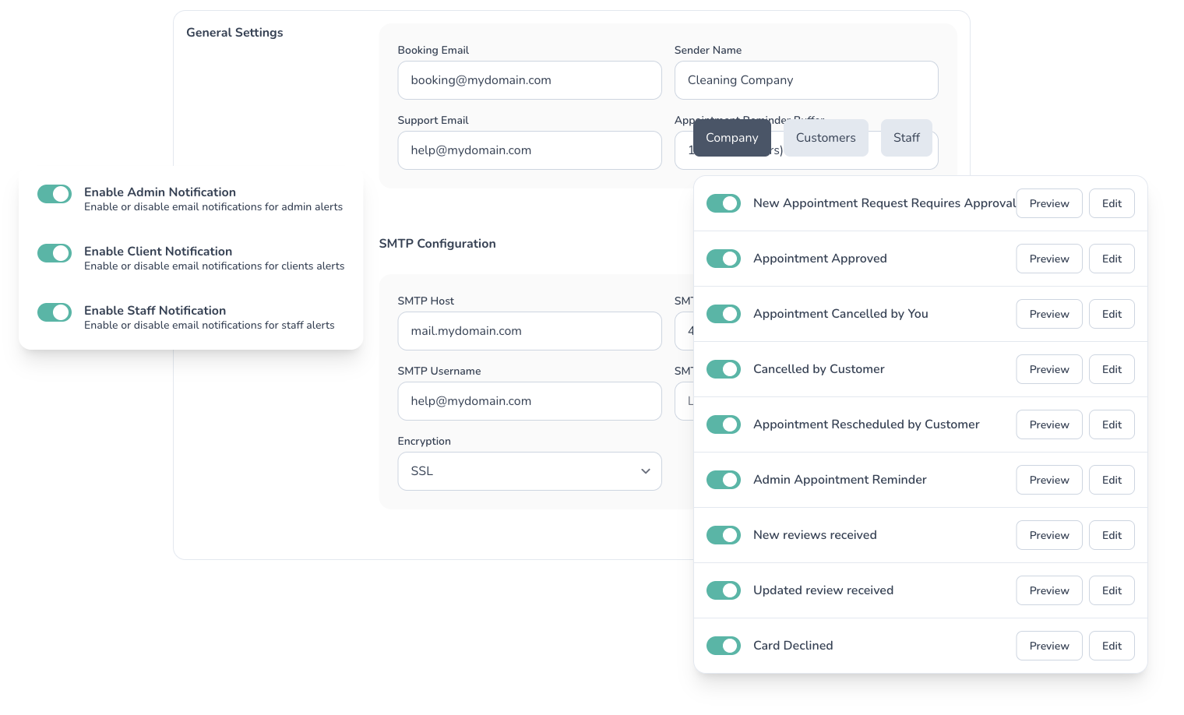Preview the Appointment Approved email
1184x715 pixels.
[x=1049, y=259]
